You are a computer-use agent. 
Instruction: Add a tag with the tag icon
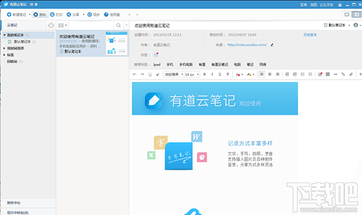coord(156,55)
